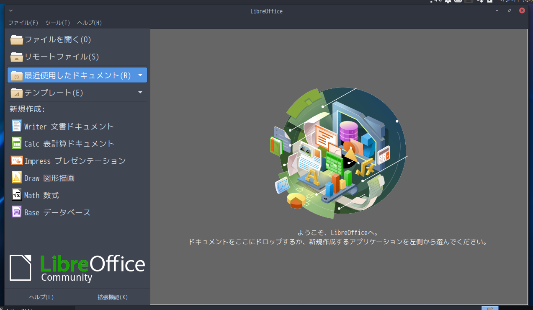This screenshot has width=533, height=310.
Task: Expand the 最近使用したドキュメント dropdown arrow
Action: tap(140, 75)
